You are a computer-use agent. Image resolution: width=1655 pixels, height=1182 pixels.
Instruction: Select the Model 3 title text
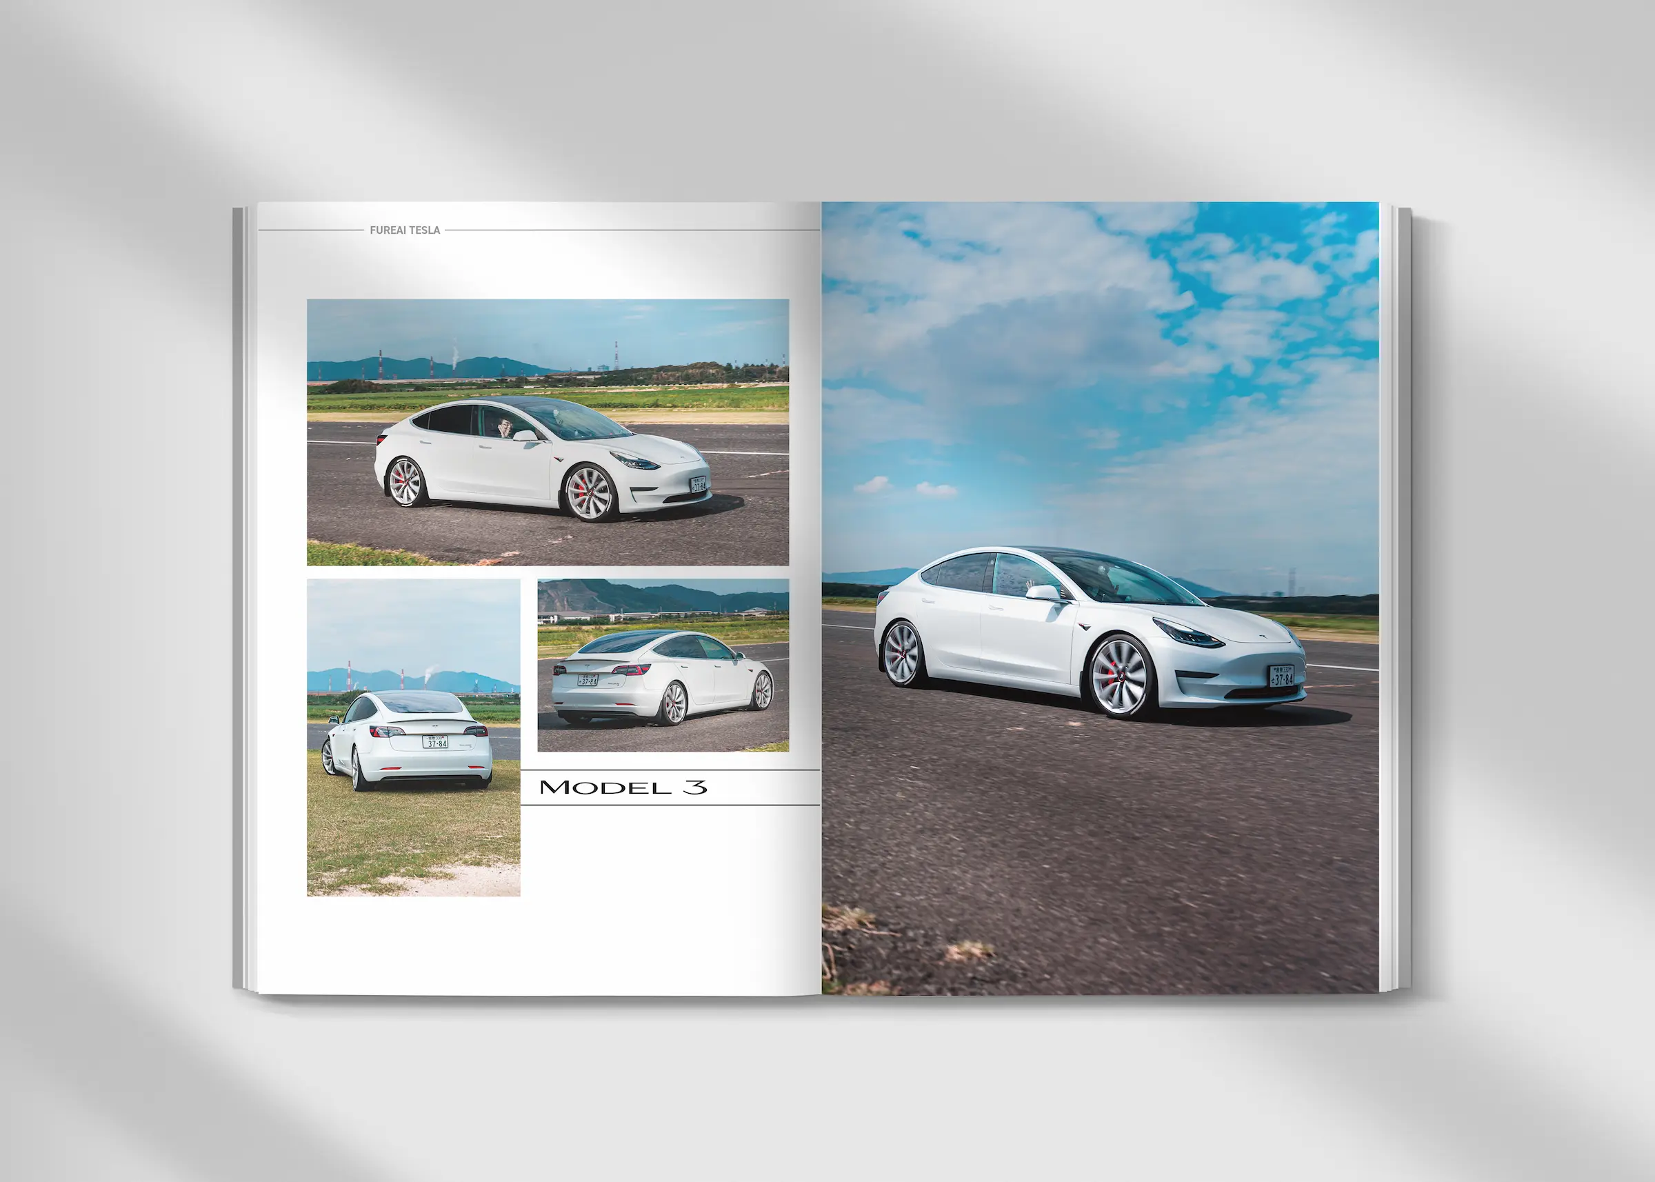coord(623,787)
